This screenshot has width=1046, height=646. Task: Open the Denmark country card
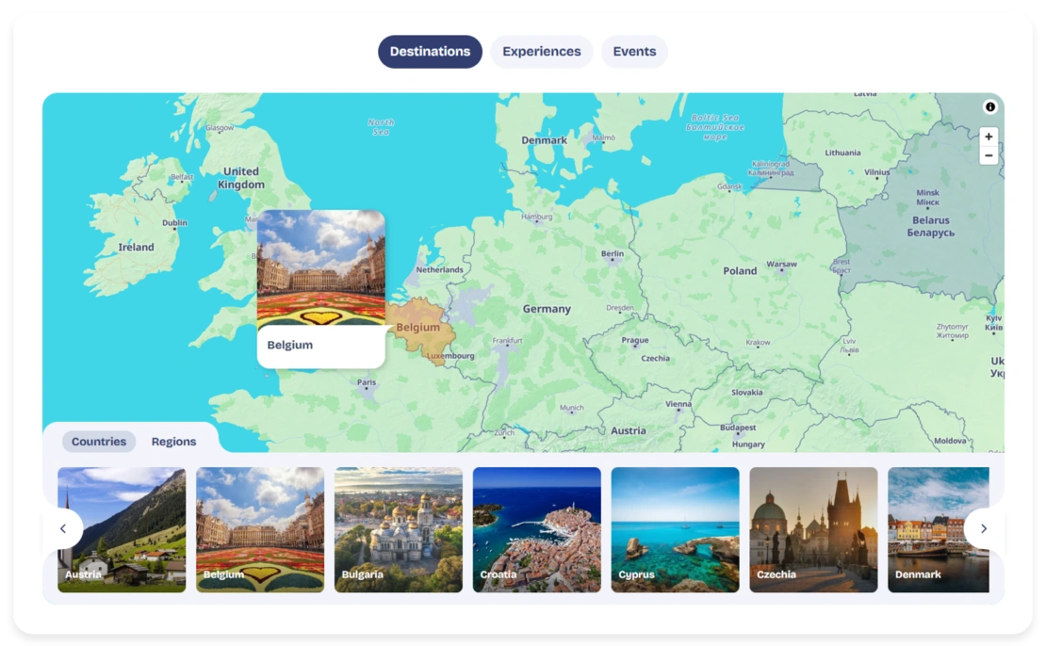click(938, 529)
